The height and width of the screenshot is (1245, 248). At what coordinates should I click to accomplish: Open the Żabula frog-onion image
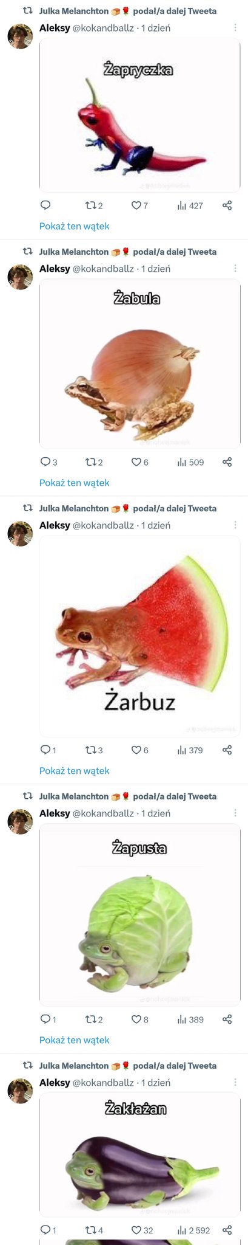coord(139,364)
